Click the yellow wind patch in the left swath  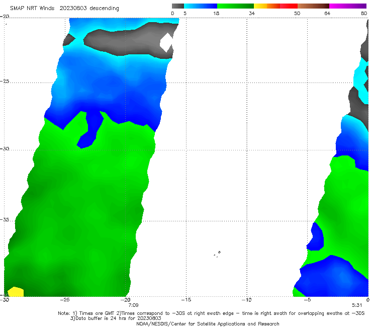(x=16, y=292)
